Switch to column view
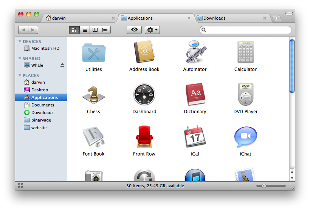 click(x=95, y=30)
